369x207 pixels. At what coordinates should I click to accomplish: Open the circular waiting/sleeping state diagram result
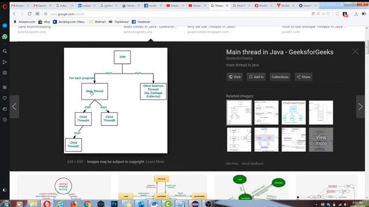click(64, 187)
